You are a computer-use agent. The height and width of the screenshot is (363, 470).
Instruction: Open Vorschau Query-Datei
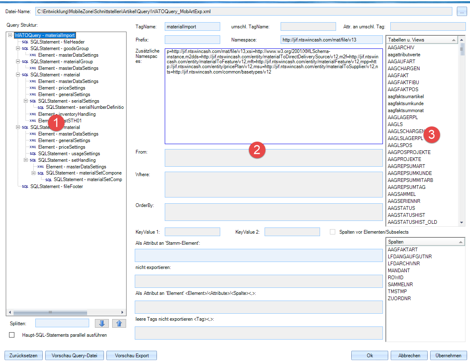click(x=74, y=356)
